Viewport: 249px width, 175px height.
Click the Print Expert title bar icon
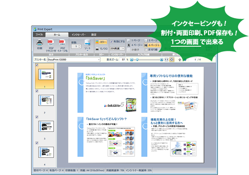[x=35, y=30]
